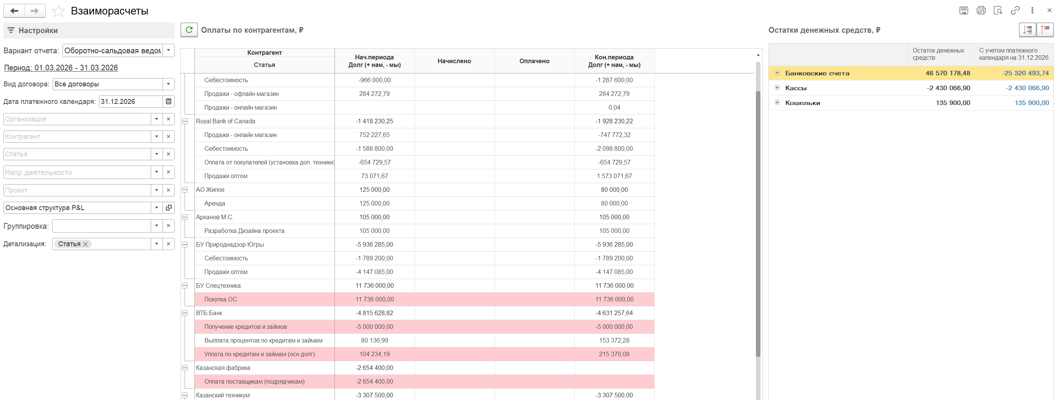Collapse the Royal Bank of Canada group
The image size is (1060, 400).
(185, 121)
